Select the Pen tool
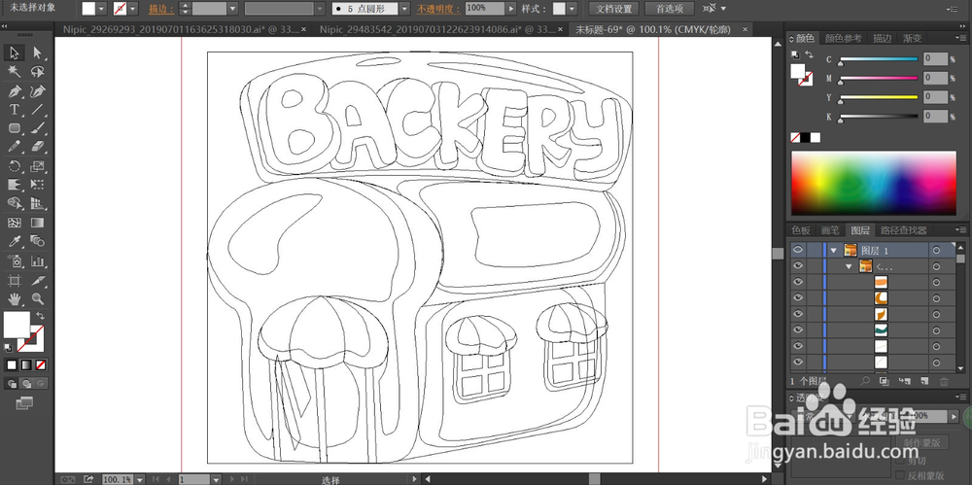Screen dimensions: 972x485 point(15,91)
